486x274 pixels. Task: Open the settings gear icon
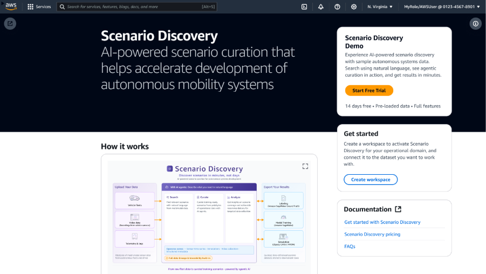coord(354,6)
